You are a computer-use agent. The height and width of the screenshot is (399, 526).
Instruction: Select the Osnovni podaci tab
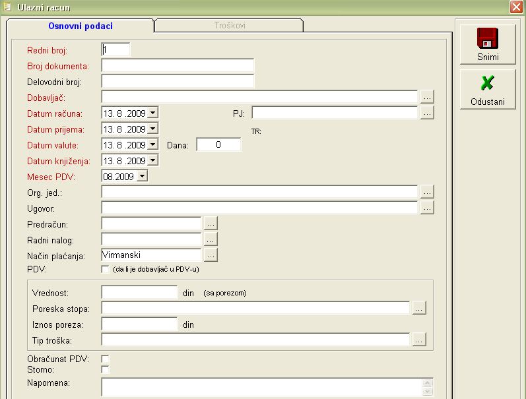[x=81, y=26]
